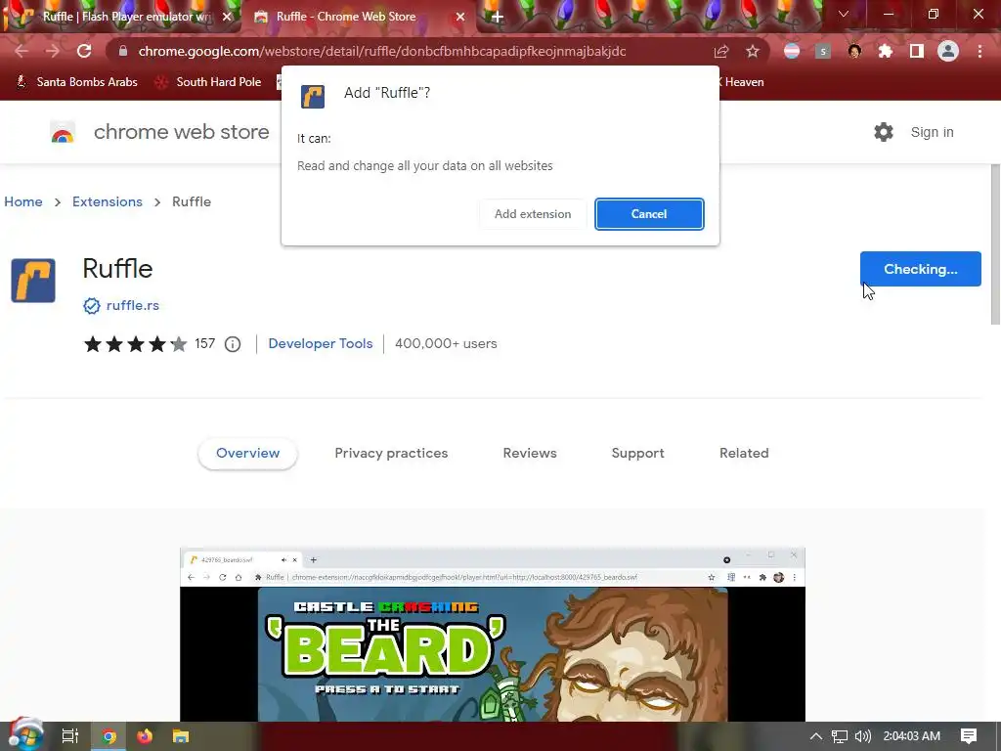Click the Checking... install button
1001x751 pixels.
920,269
